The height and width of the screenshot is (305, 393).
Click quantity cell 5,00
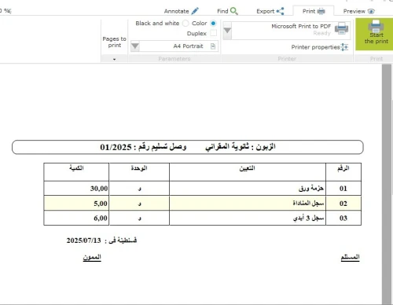coord(76,204)
